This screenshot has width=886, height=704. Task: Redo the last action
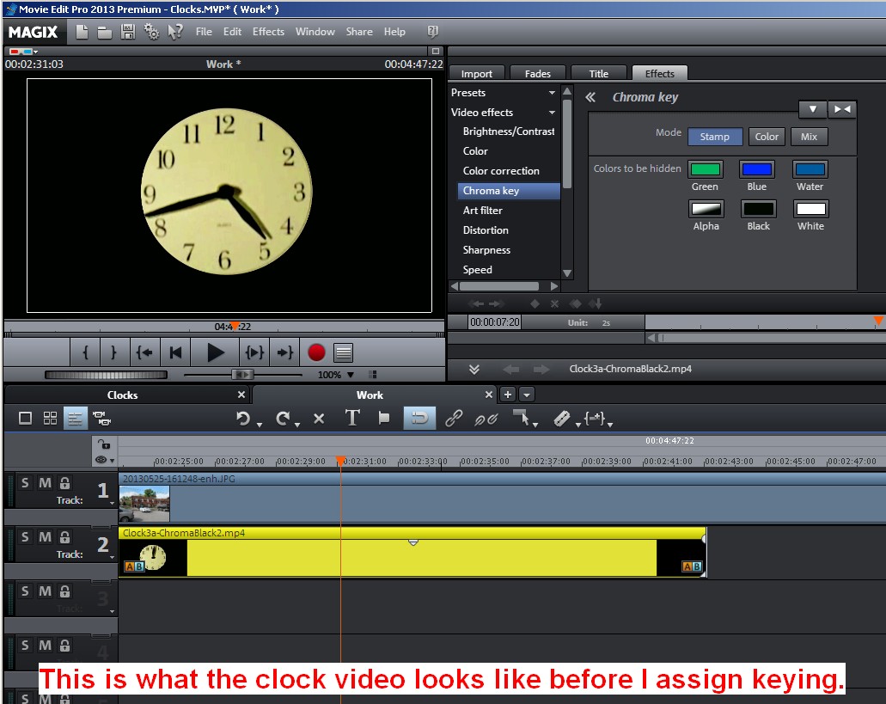pyautogui.click(x=283, y=419)
